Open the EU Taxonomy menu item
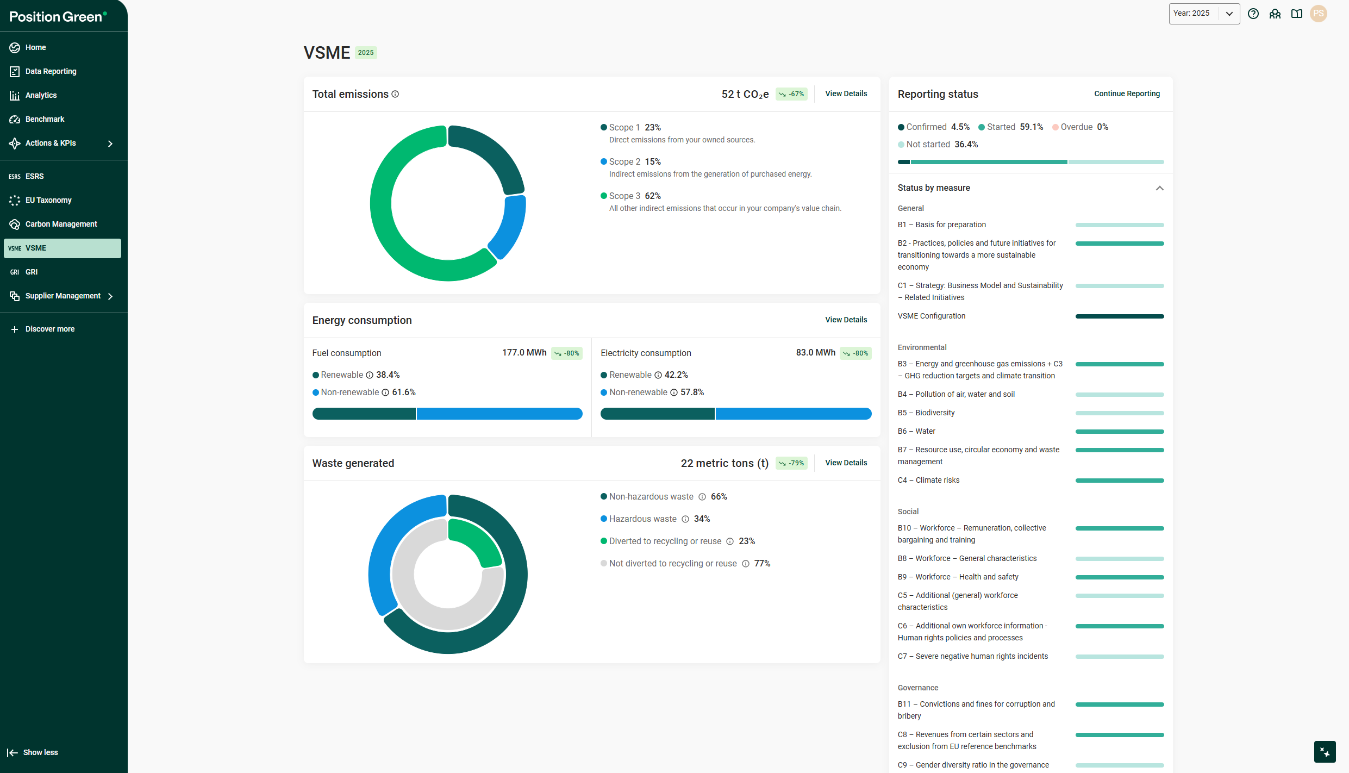 (x=48, y=200)
